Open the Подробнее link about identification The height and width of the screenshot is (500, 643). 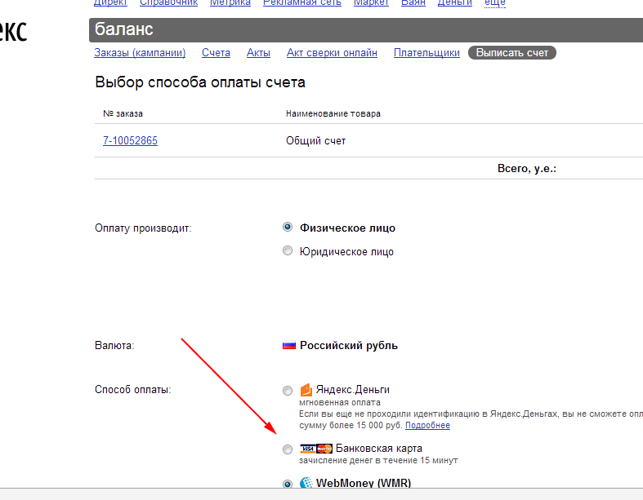[x=427, y=426]
